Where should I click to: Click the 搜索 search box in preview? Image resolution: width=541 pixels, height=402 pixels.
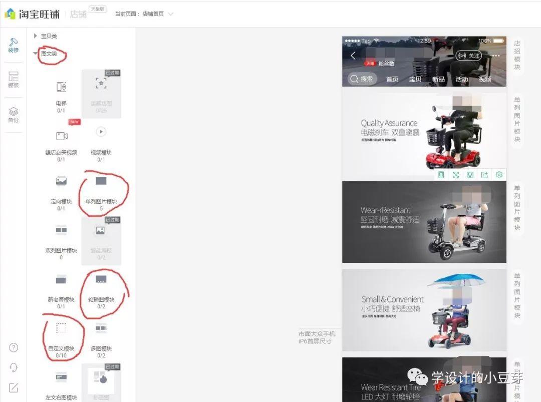click(x=362, y=79)
